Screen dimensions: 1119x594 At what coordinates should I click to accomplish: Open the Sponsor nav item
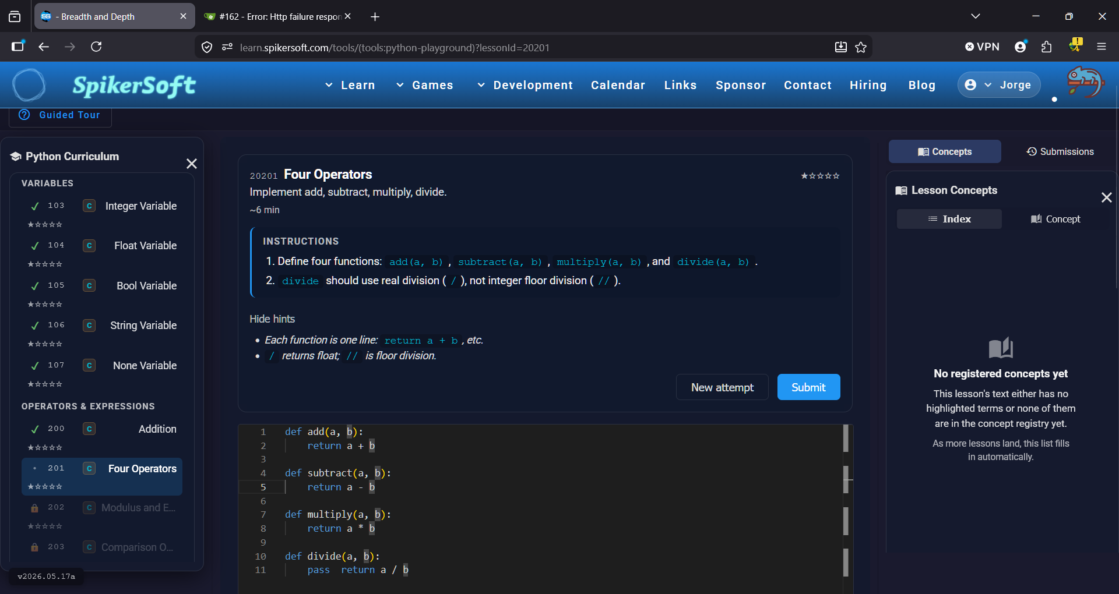coord(741,85)
